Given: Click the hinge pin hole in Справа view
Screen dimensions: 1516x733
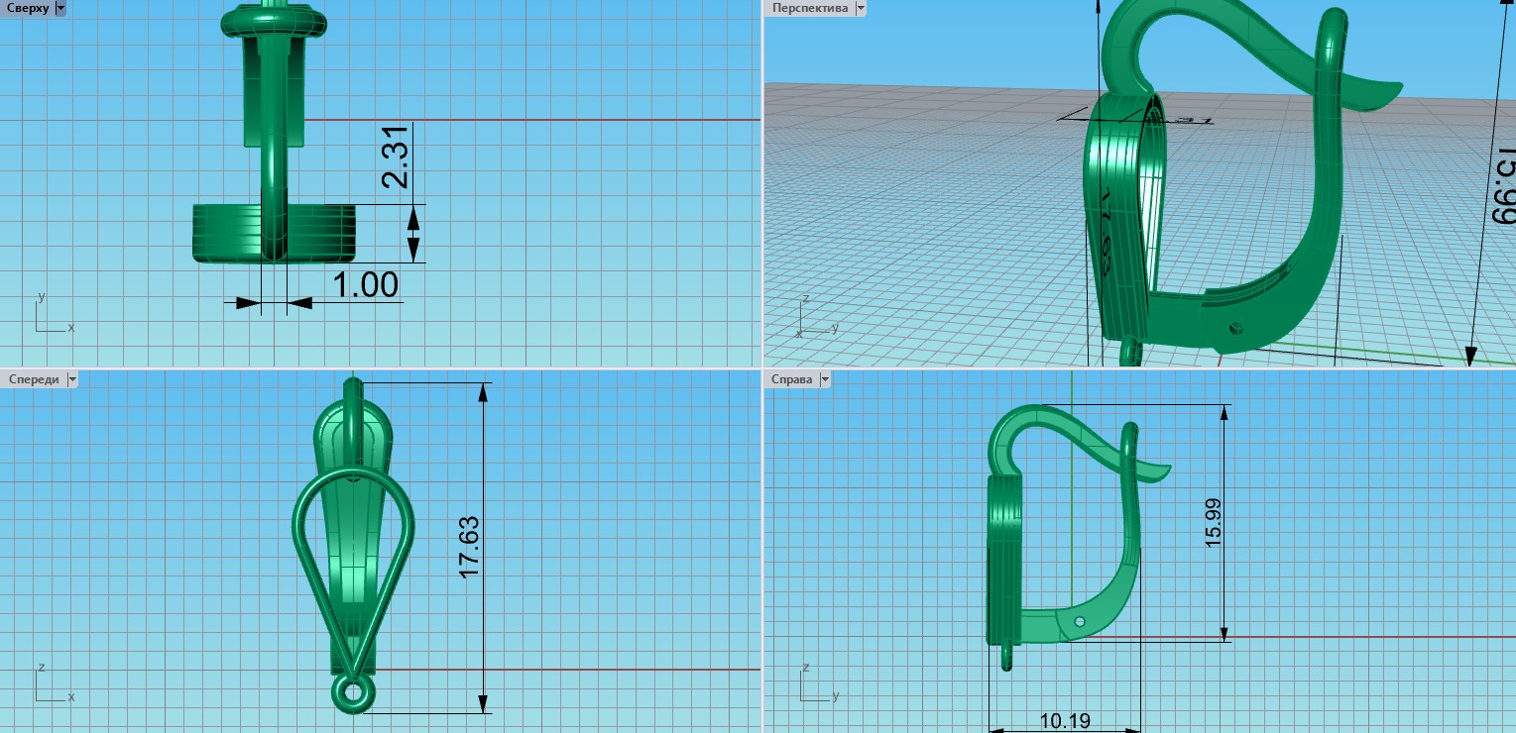Looking at the screenshot, I should 1080,621.
